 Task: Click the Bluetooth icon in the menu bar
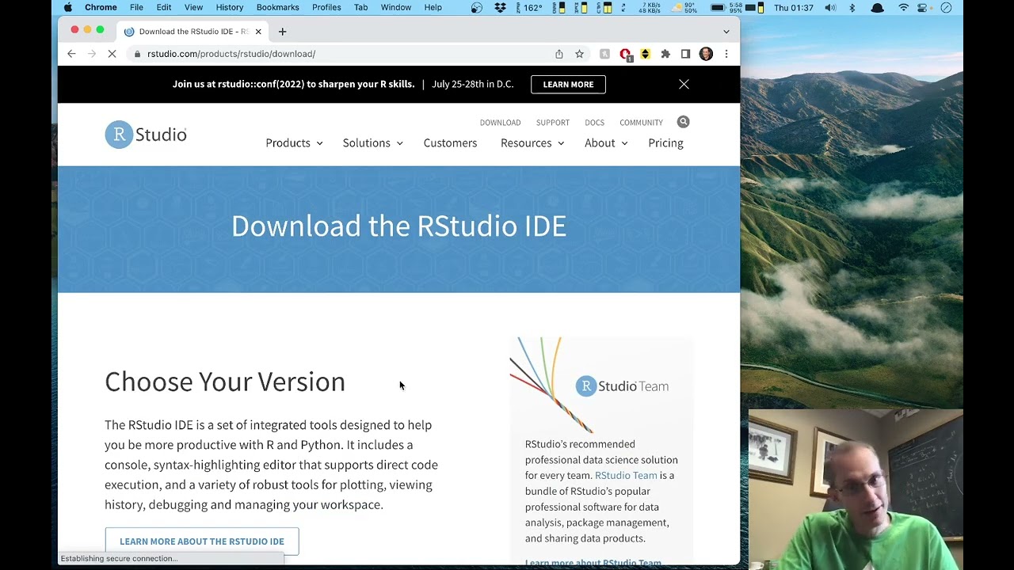pyautogui.click(x=852, y=8)
